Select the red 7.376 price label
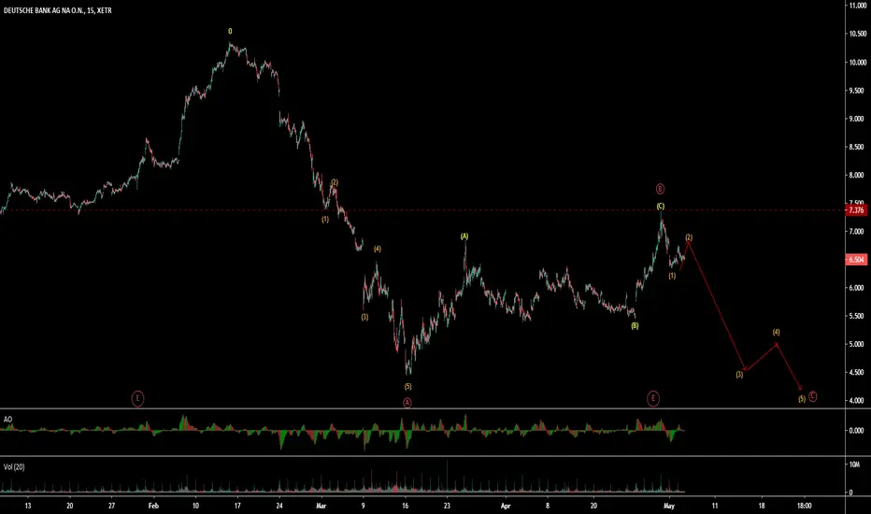The width and height of the screenshot is (871, 514). click(x=856, y=210)
